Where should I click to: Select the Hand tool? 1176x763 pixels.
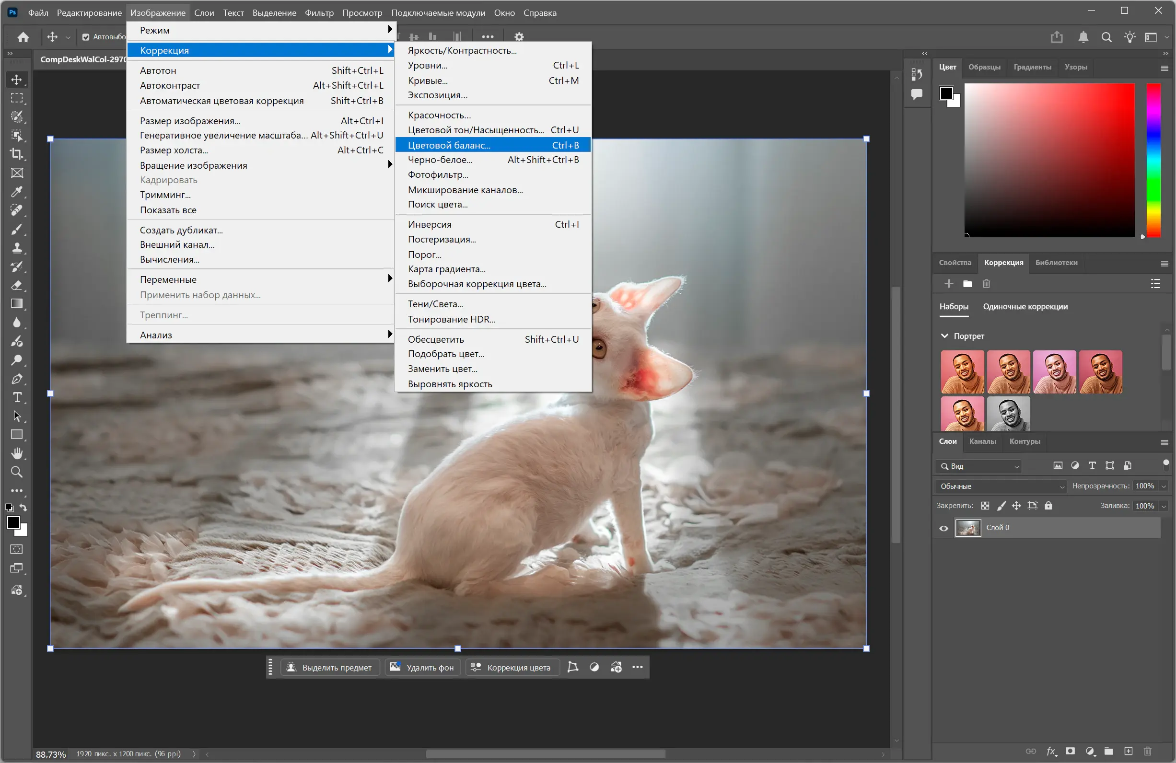click(17, 453)
